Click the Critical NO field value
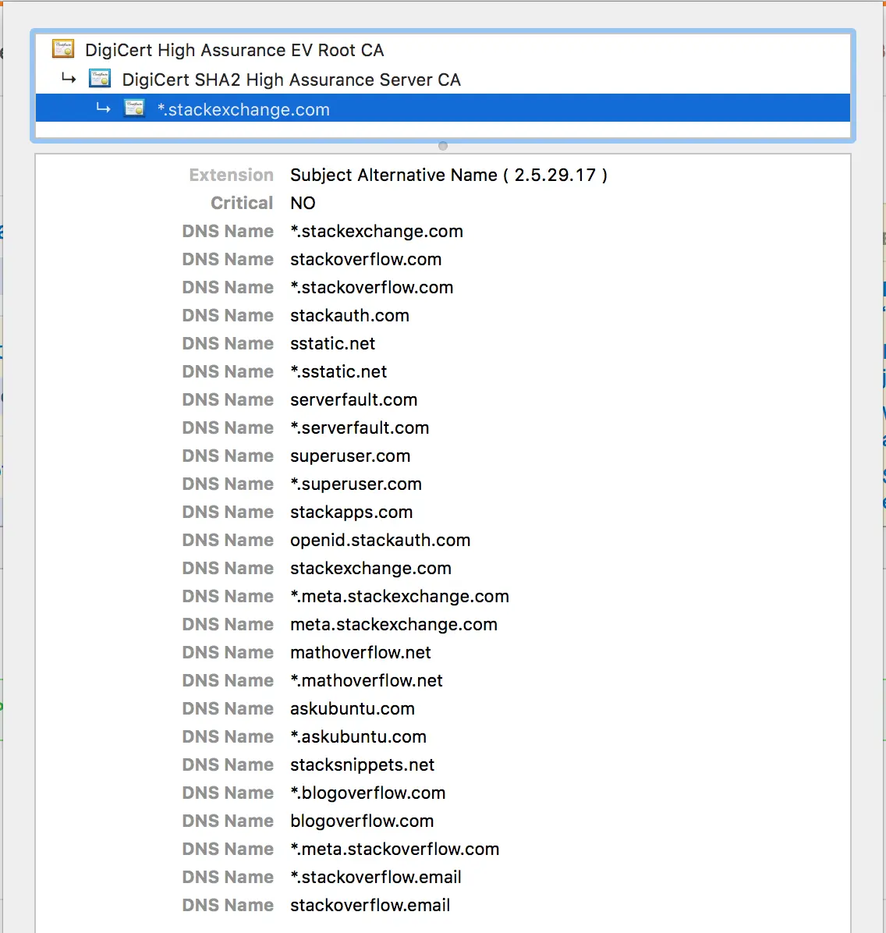The height and width of the screenshot is (933, 886). (303, 203)
